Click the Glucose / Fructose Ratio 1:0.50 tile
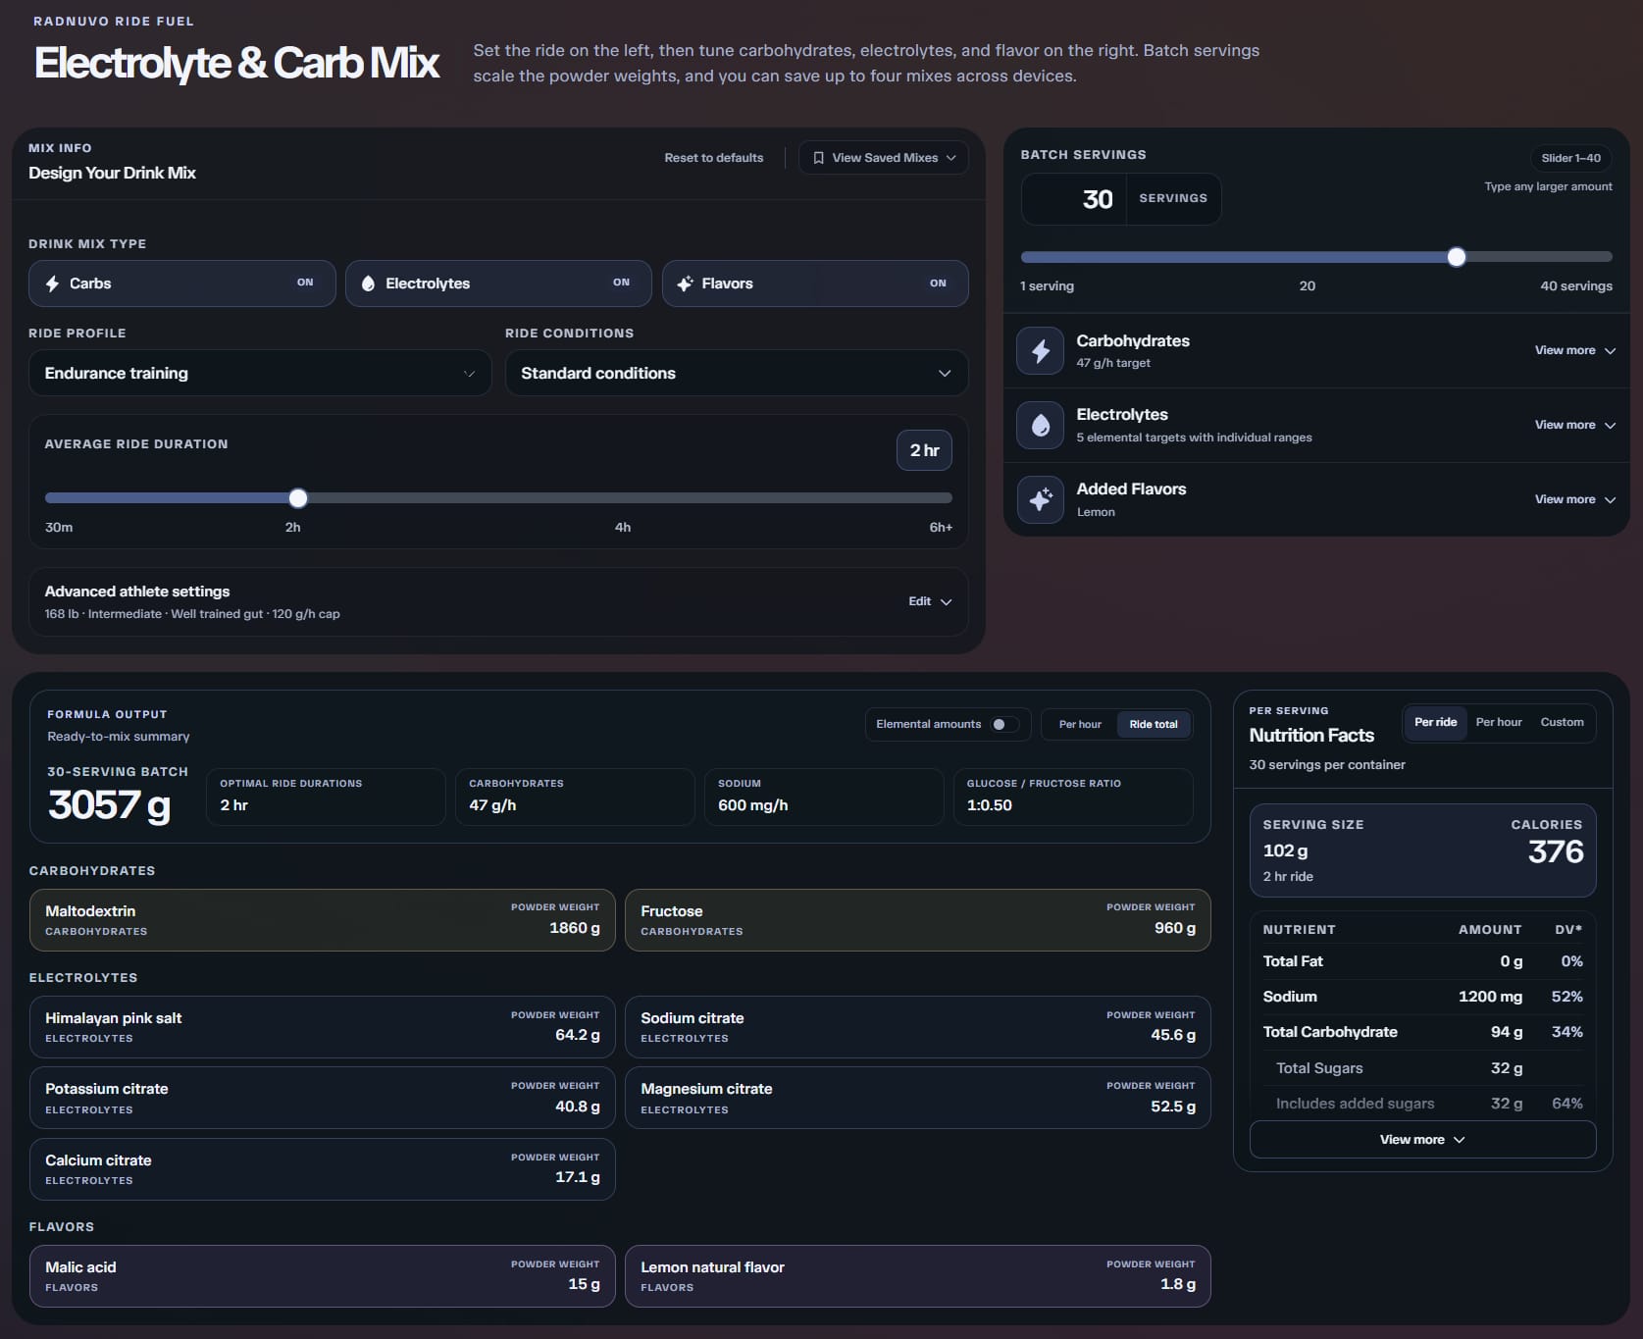Screen dimensions: 1643x1339 1073,797
